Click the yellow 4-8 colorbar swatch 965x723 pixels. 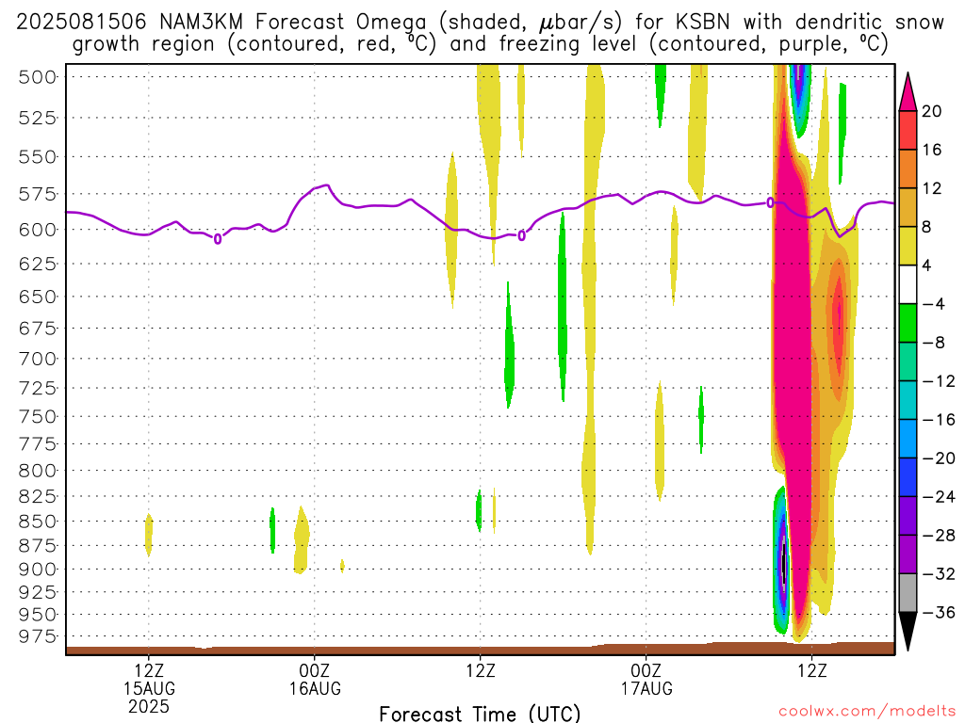pyautogui.click(x=908, y=247)
